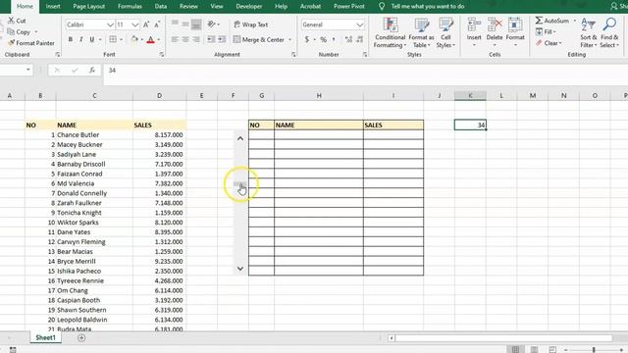
Task: Open the font size dropdown
Action: (135, 25)
